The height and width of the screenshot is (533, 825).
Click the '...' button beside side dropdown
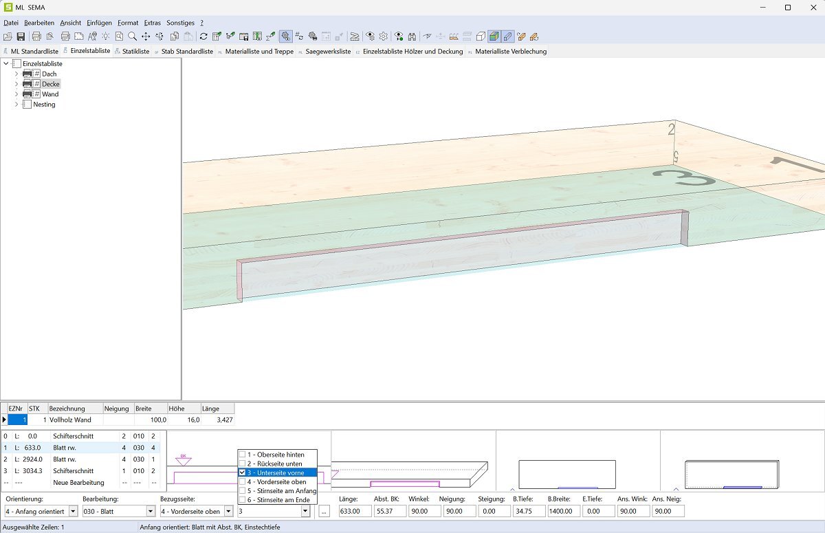coord(324,511)
